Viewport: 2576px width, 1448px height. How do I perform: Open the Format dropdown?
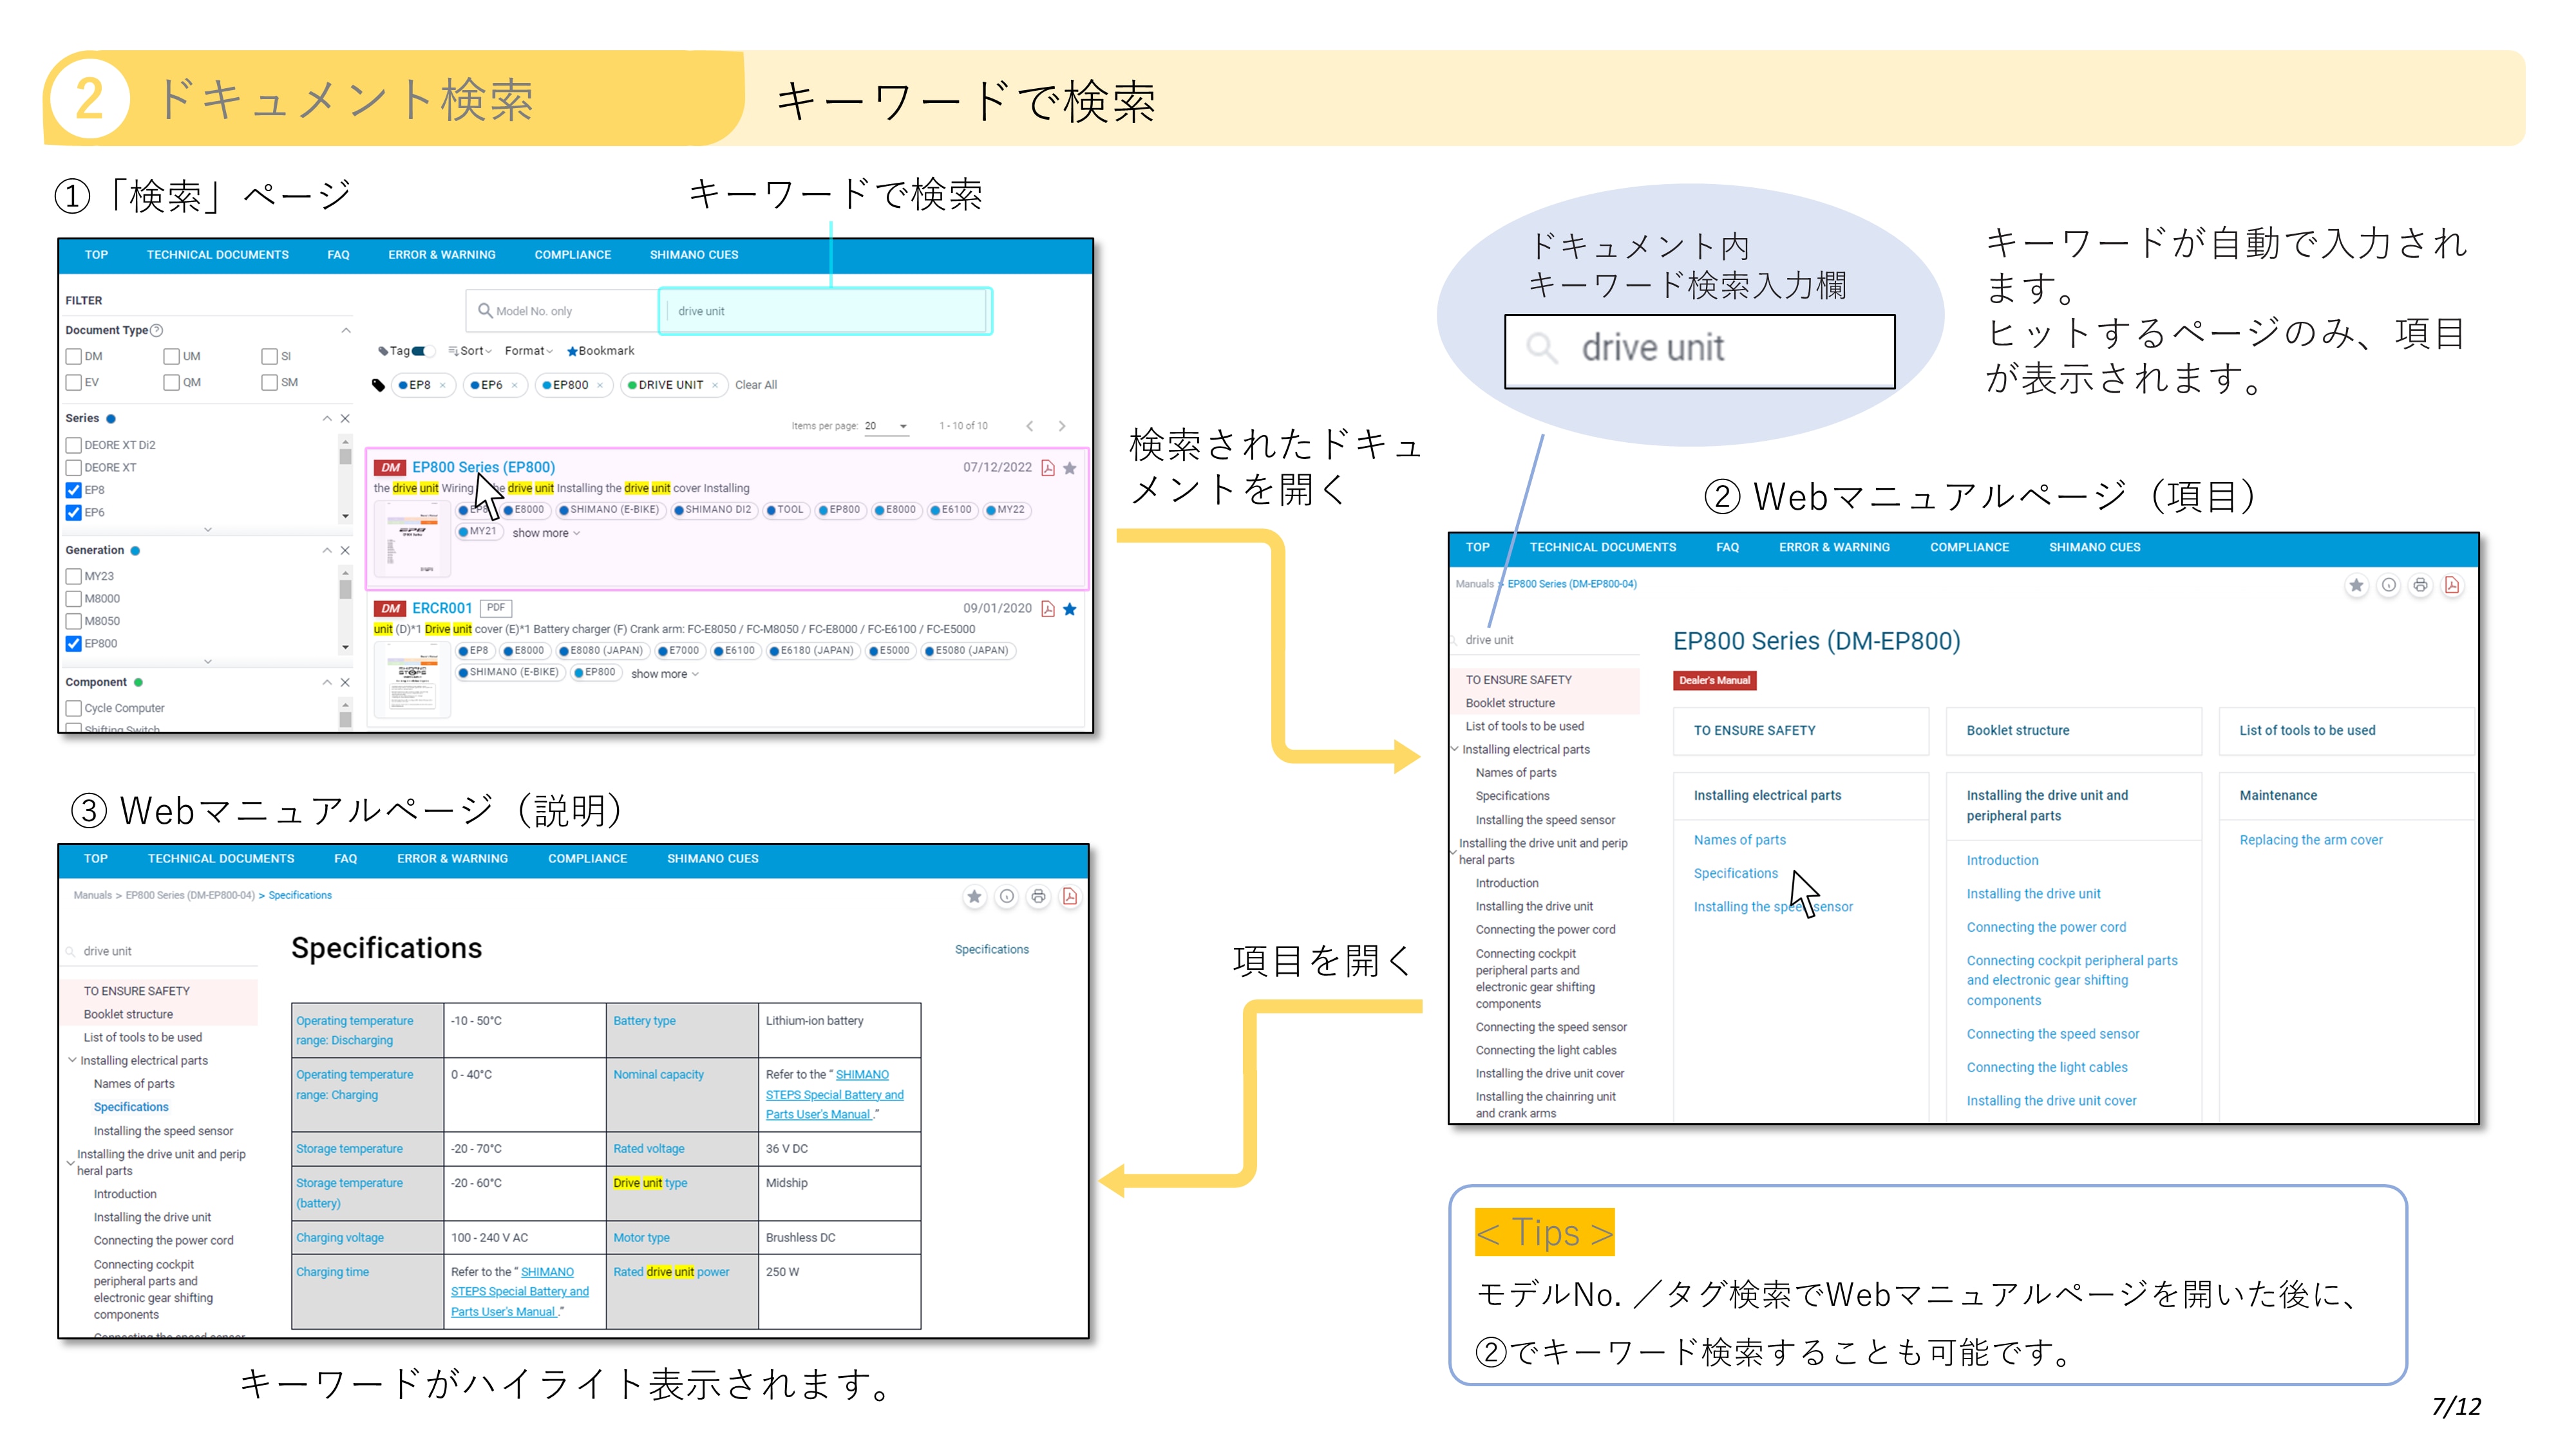tap(529, 351)
